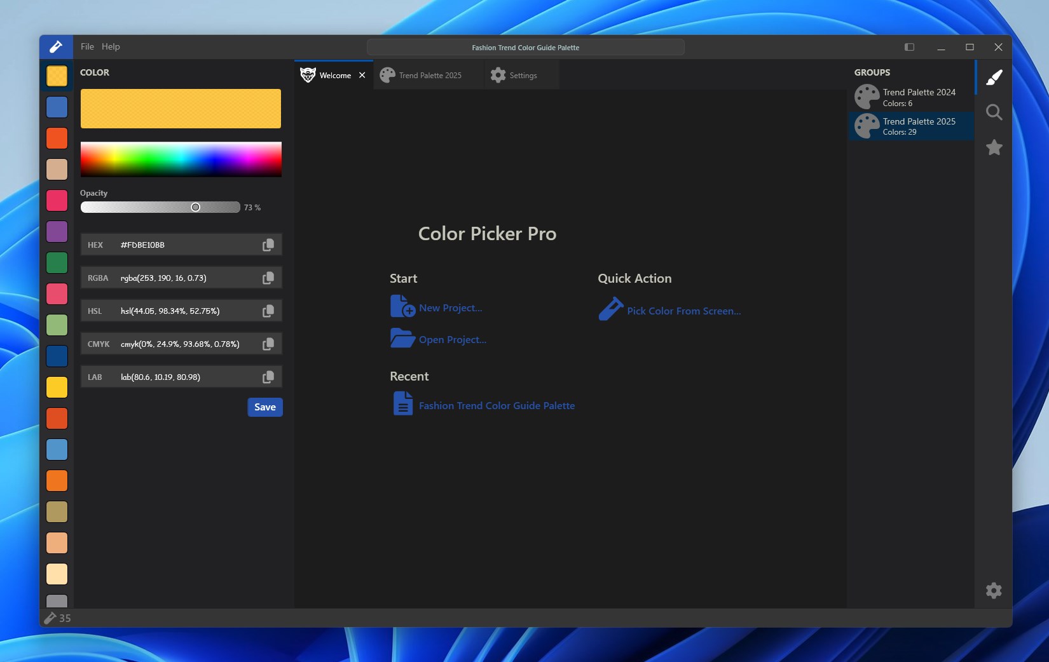Select the Trend Palette 2025 group row
1049x662 pixels.
pyautogui.click(x=911, y=126)
